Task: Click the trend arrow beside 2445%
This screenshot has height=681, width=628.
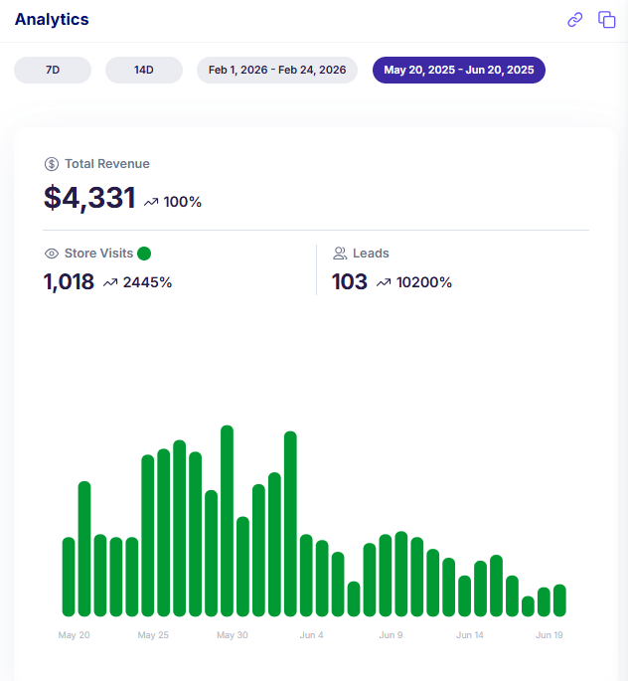Action: click(110, 282)
